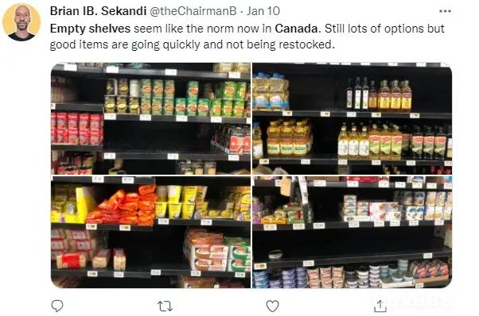Open the share options icon
The image size is (479, 316).
pos(380,306)
